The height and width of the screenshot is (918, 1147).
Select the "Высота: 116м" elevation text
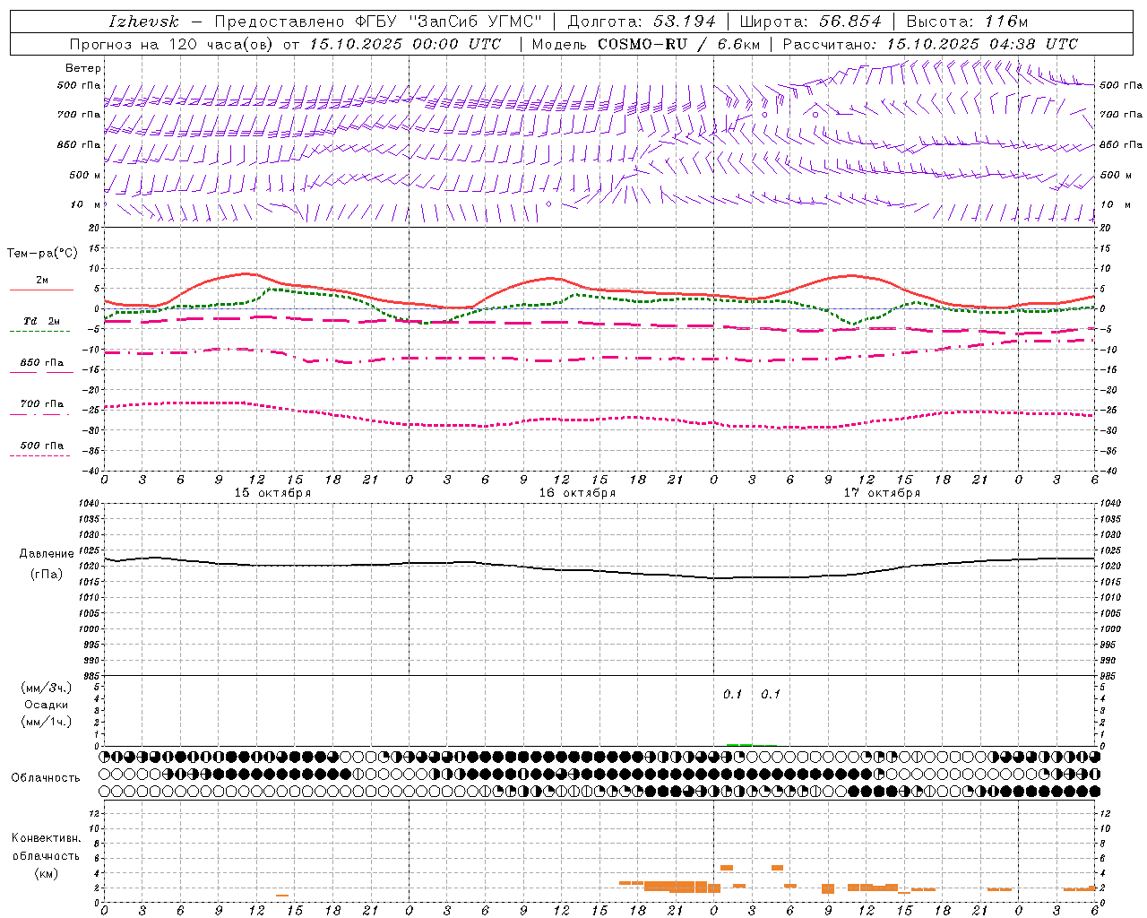pyautogui.click(x=968, y=22)
